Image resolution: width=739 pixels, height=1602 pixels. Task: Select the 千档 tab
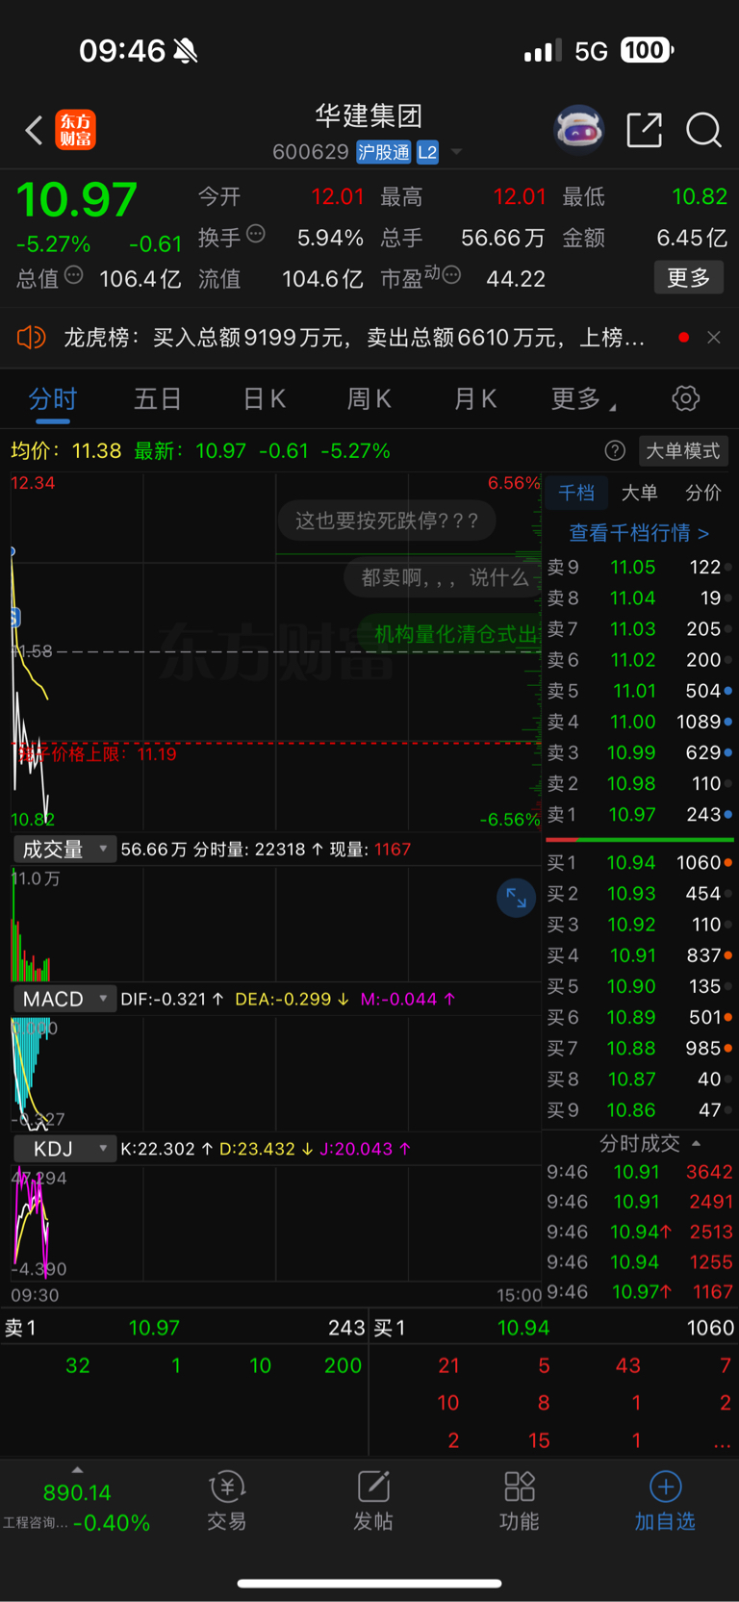[576, 493]
